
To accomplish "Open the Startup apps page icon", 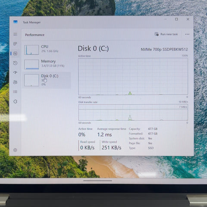I will coord(15,72).
